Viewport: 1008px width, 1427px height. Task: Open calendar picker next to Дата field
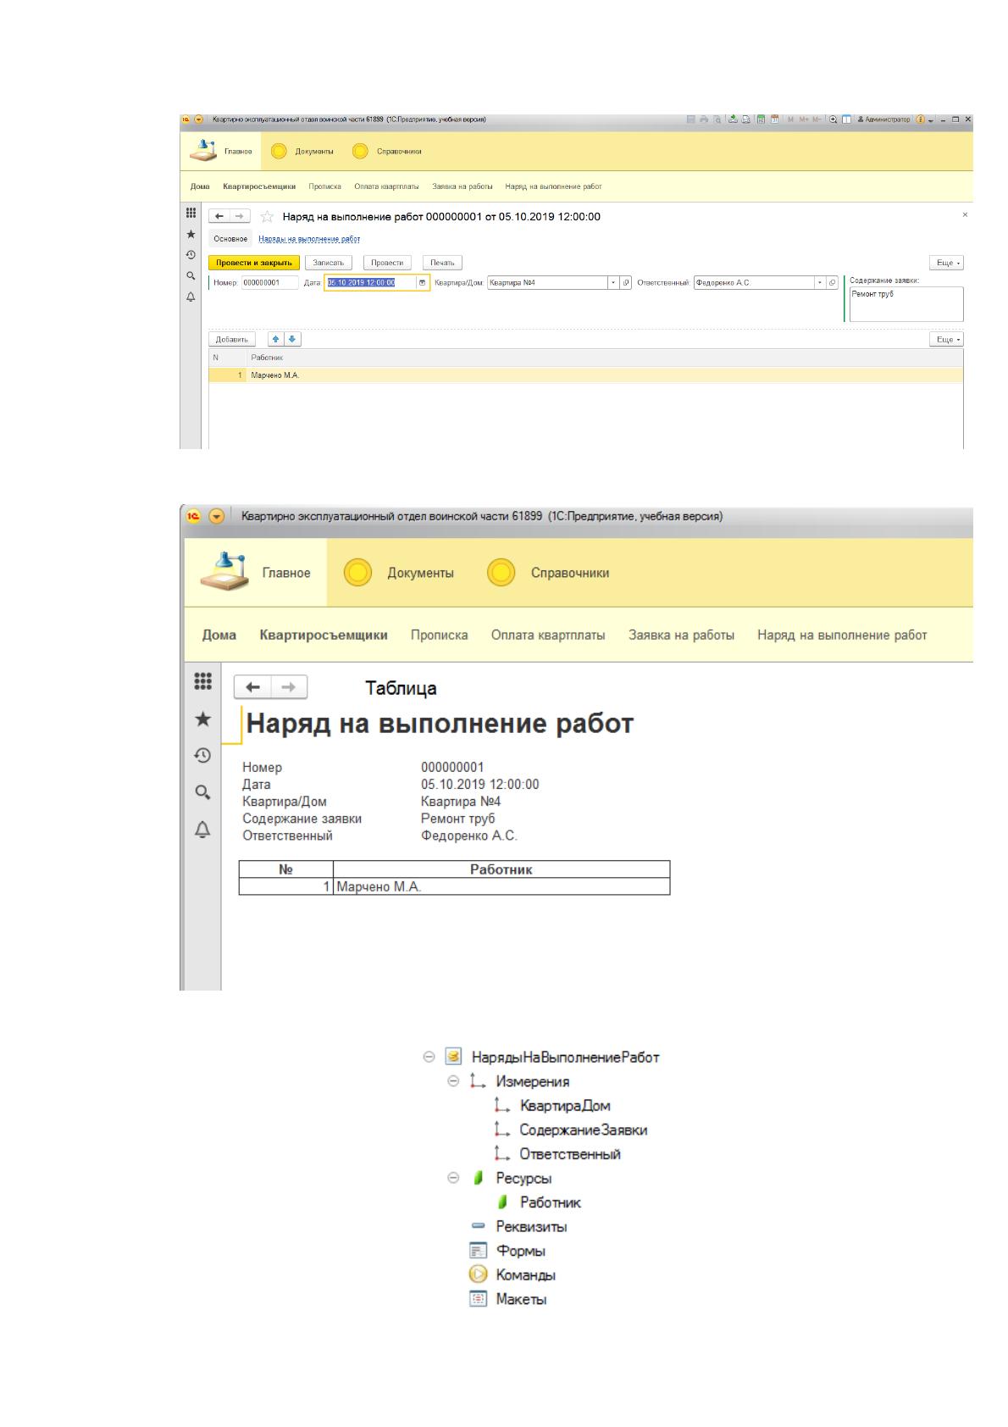pyautogui.click(x=423, y=283)
